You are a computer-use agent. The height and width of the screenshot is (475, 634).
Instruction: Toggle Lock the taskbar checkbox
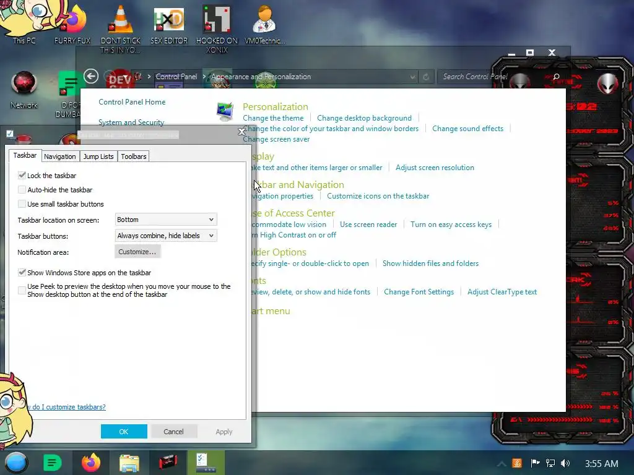[22, 175]
